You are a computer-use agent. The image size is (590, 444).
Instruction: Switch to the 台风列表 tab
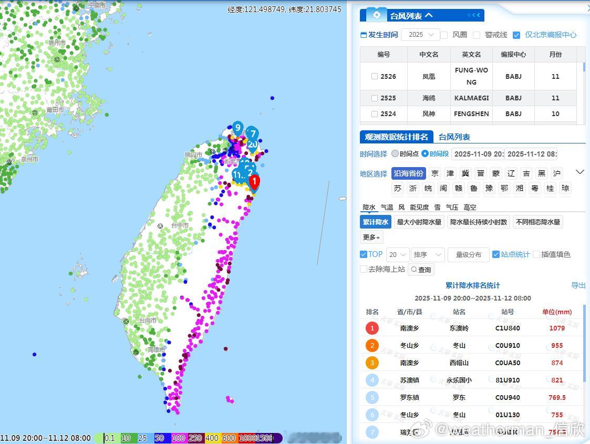click(x=454, y=137)
